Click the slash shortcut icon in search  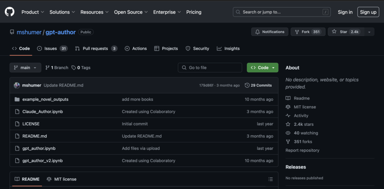tap(325, 12)
